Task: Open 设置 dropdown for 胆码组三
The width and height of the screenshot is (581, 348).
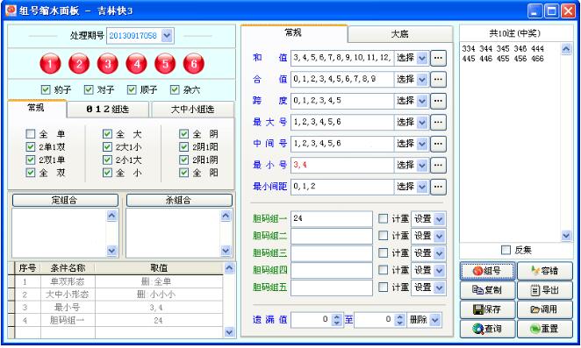Action: tap(439, 253)
